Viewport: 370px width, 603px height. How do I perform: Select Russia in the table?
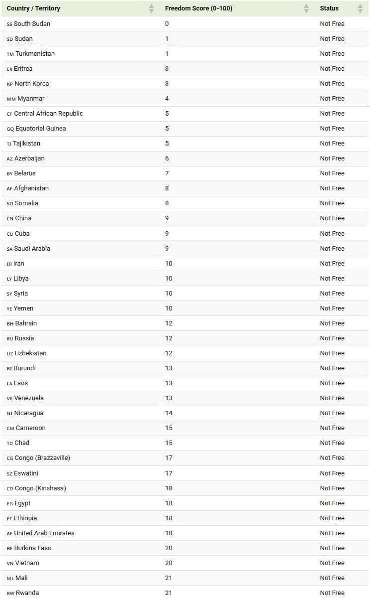[24, 338]
